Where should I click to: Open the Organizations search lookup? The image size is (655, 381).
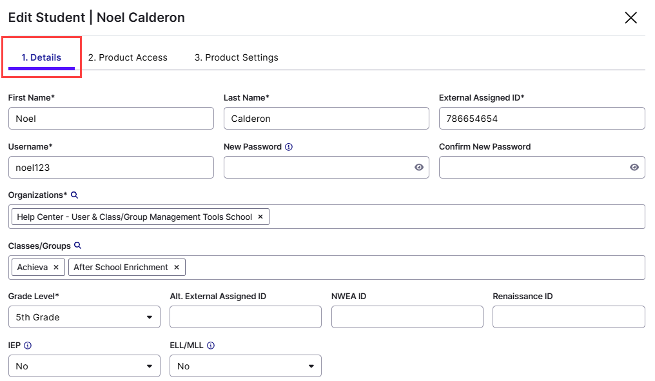pyautogui.click(x=75, y=195)
